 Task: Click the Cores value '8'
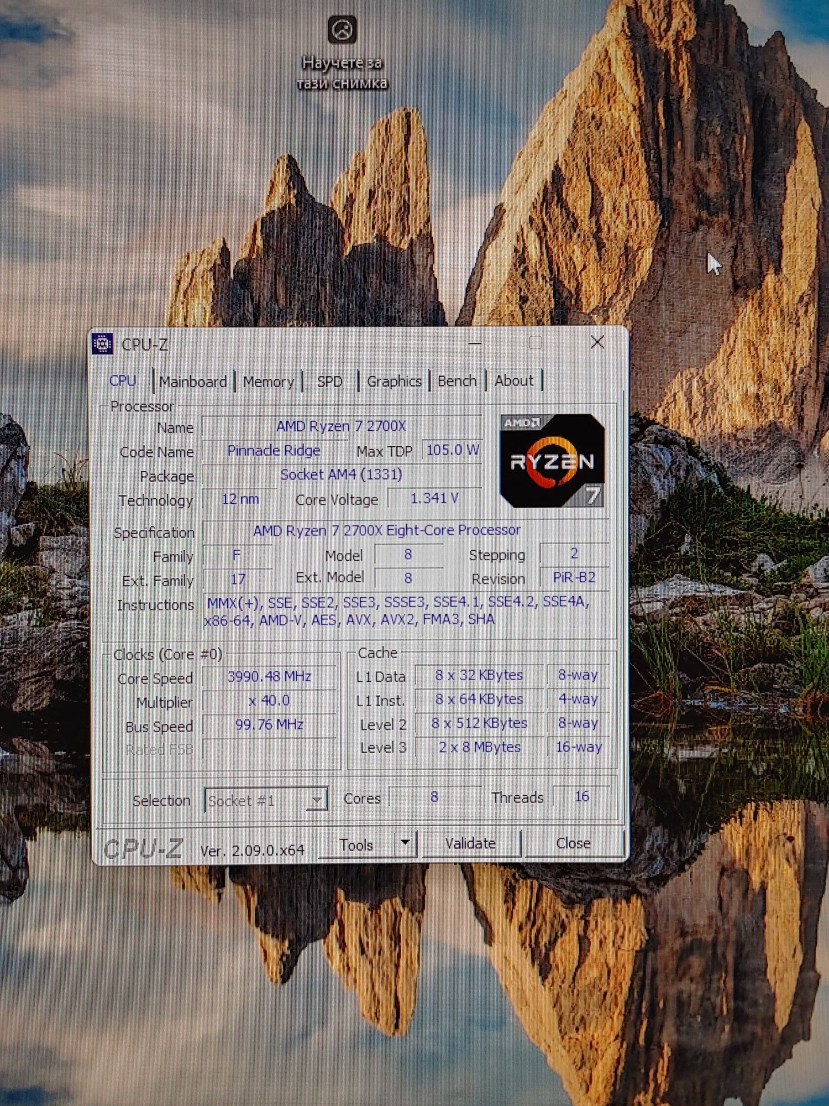click(x=434, y=797)
